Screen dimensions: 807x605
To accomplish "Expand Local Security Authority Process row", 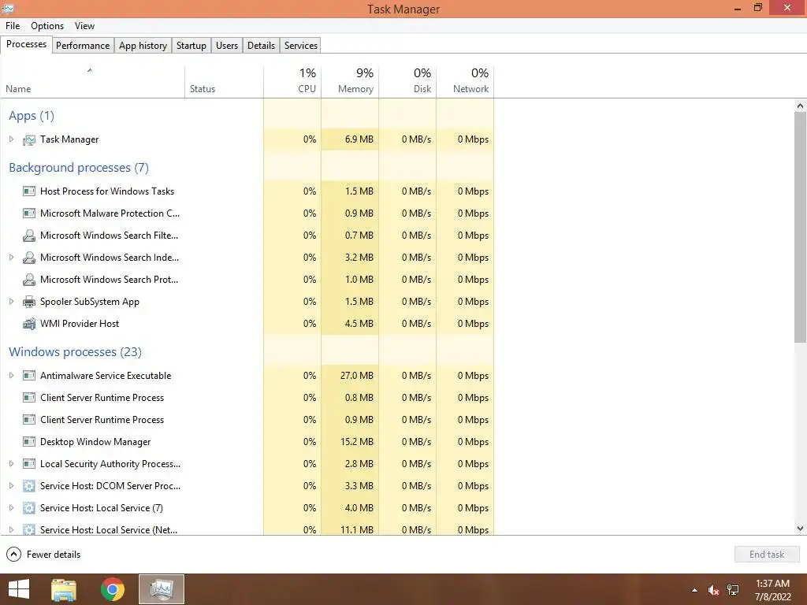I will [x=11, y=464].
